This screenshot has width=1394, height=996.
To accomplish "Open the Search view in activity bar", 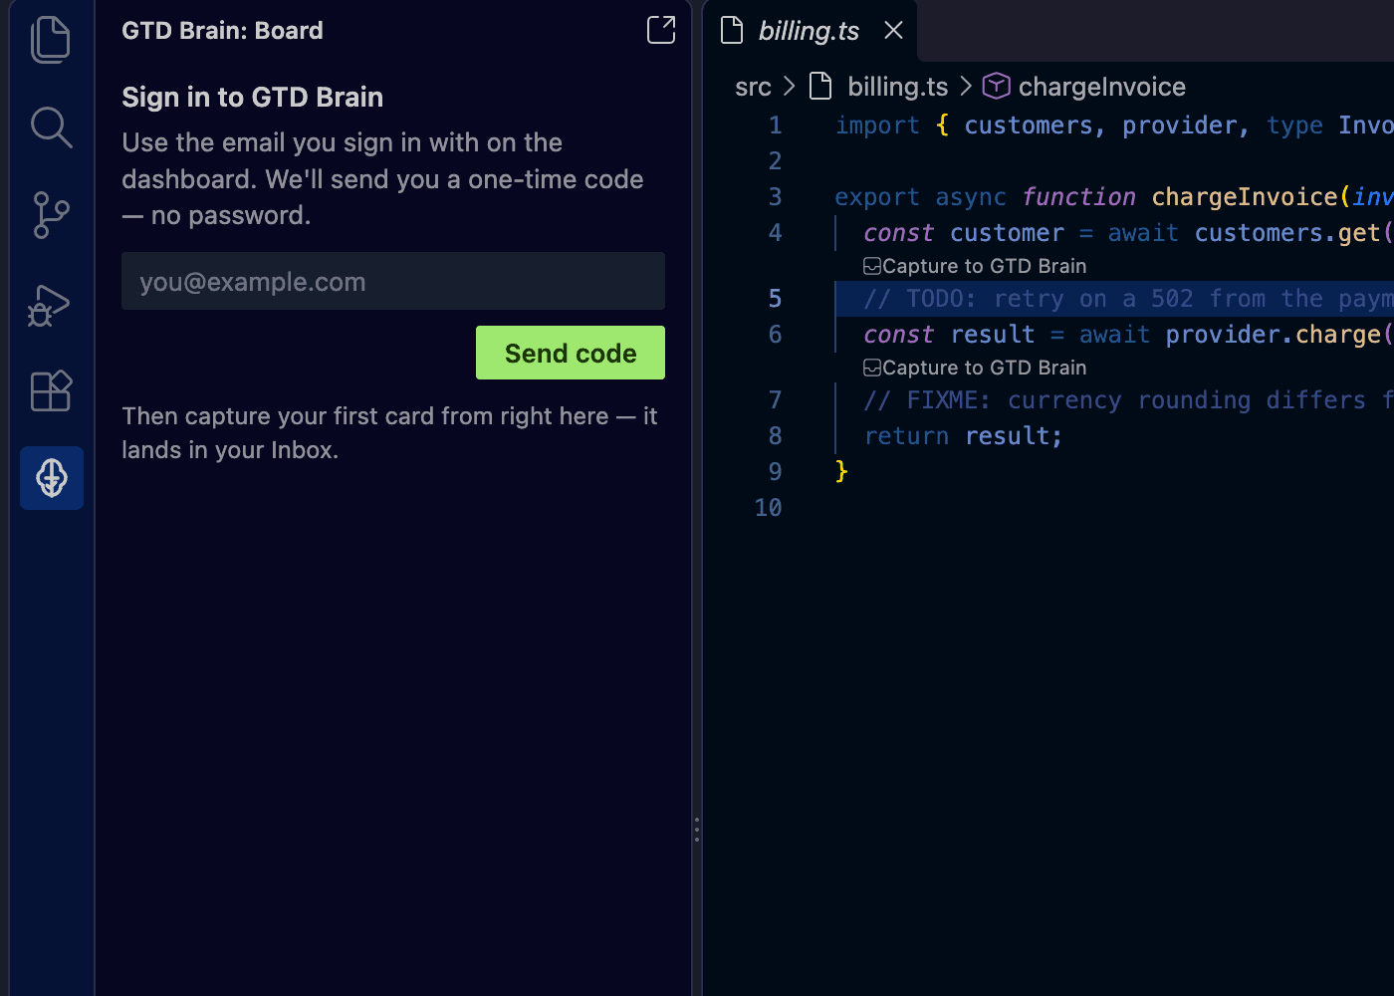I will 51,126.
